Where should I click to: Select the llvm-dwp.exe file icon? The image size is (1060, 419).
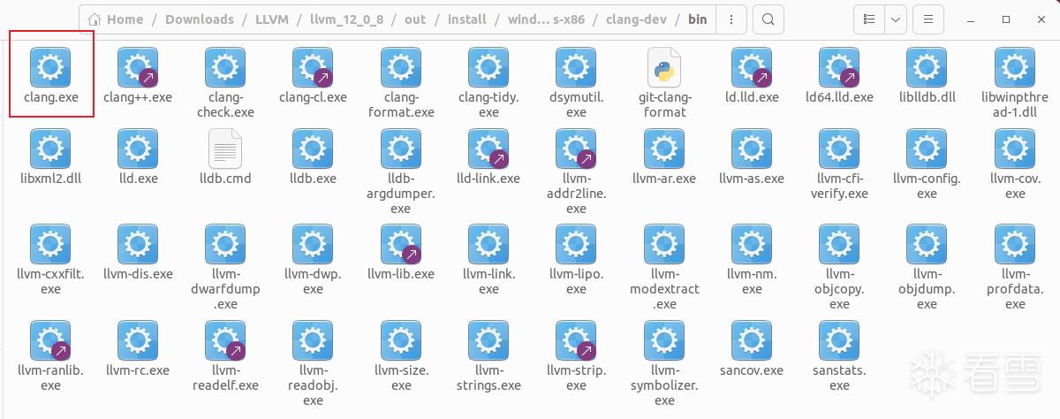pyautogui.click(x=313, y=244)
